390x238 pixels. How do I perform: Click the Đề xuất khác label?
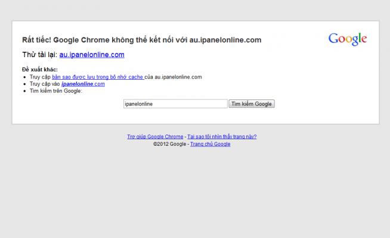tap(44, 70)
